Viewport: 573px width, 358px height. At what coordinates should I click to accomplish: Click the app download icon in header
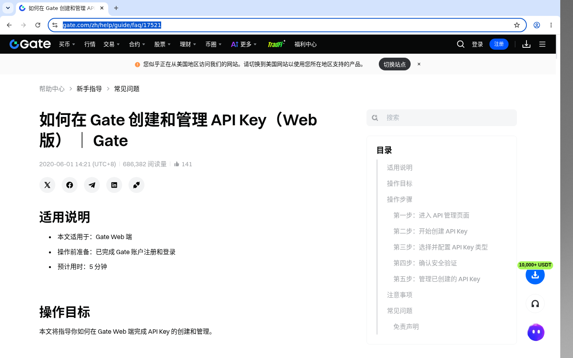coord(526,44)
